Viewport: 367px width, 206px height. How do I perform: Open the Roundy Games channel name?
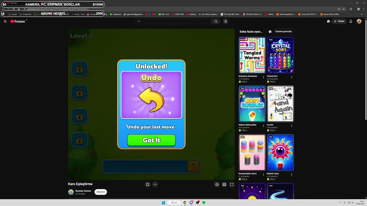pyautogui.click(x=83, y=191)
